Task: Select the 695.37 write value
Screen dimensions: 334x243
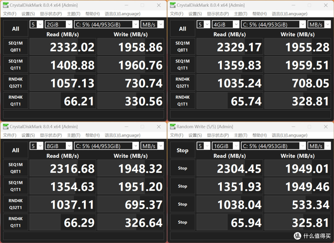Action: pyautogui.click(x=131, y=204)
